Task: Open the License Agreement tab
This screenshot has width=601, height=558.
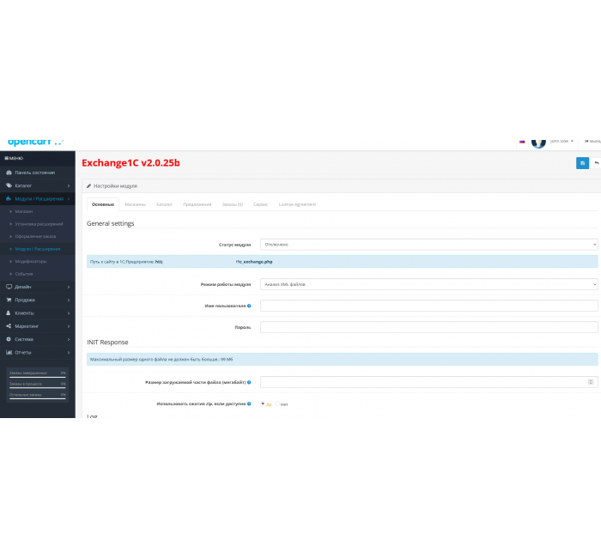Action: pyautogui.click(x=297, y=204)
